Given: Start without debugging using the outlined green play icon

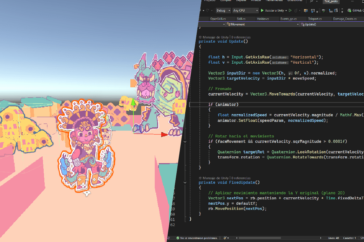Looking at the screenshot, I should coord(290,10).
